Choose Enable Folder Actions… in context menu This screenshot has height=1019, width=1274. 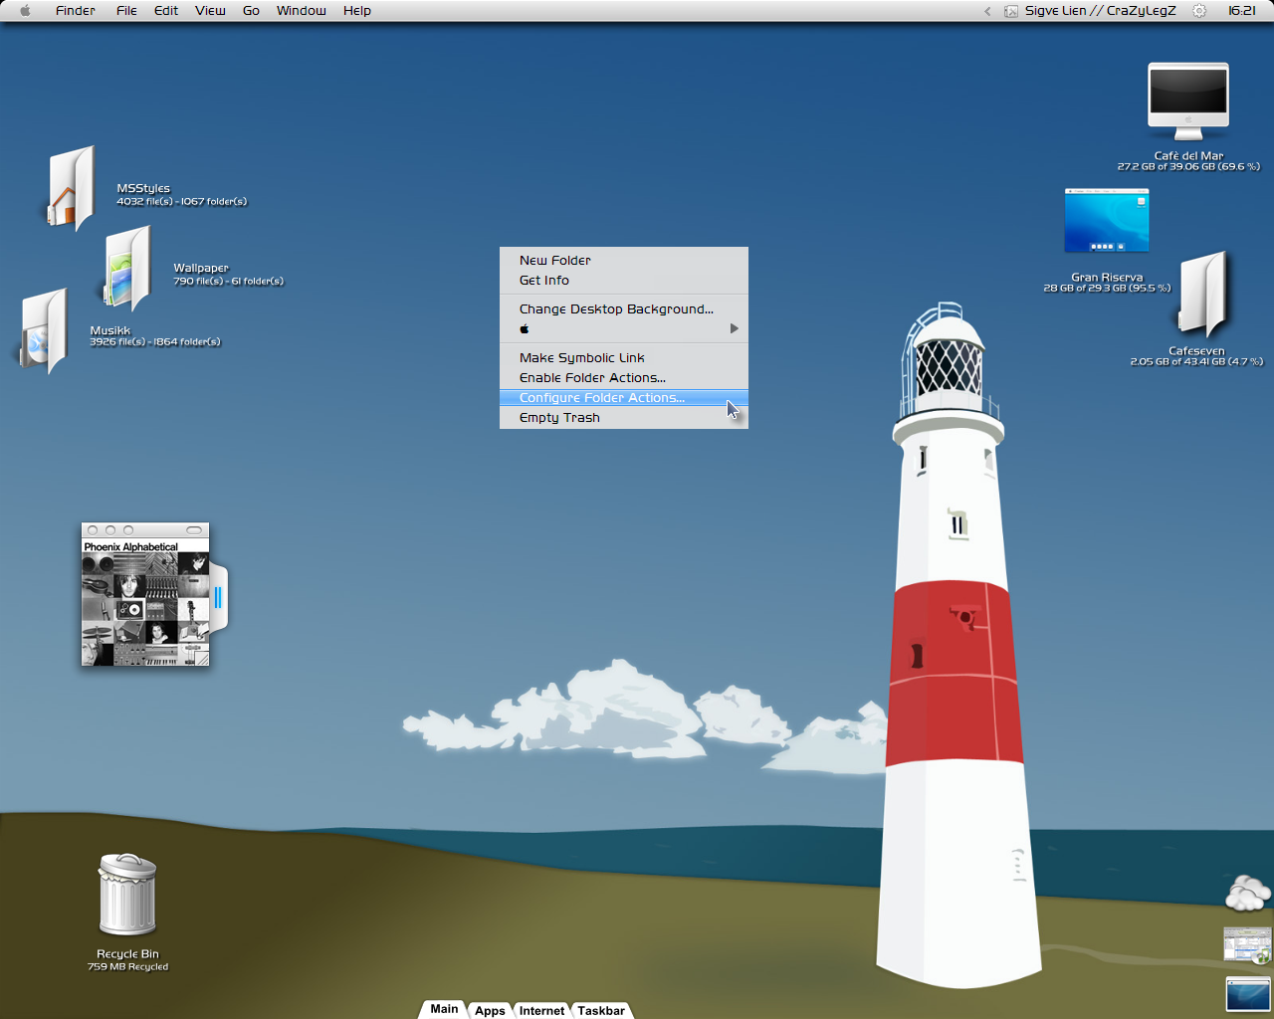pos(623,378)
